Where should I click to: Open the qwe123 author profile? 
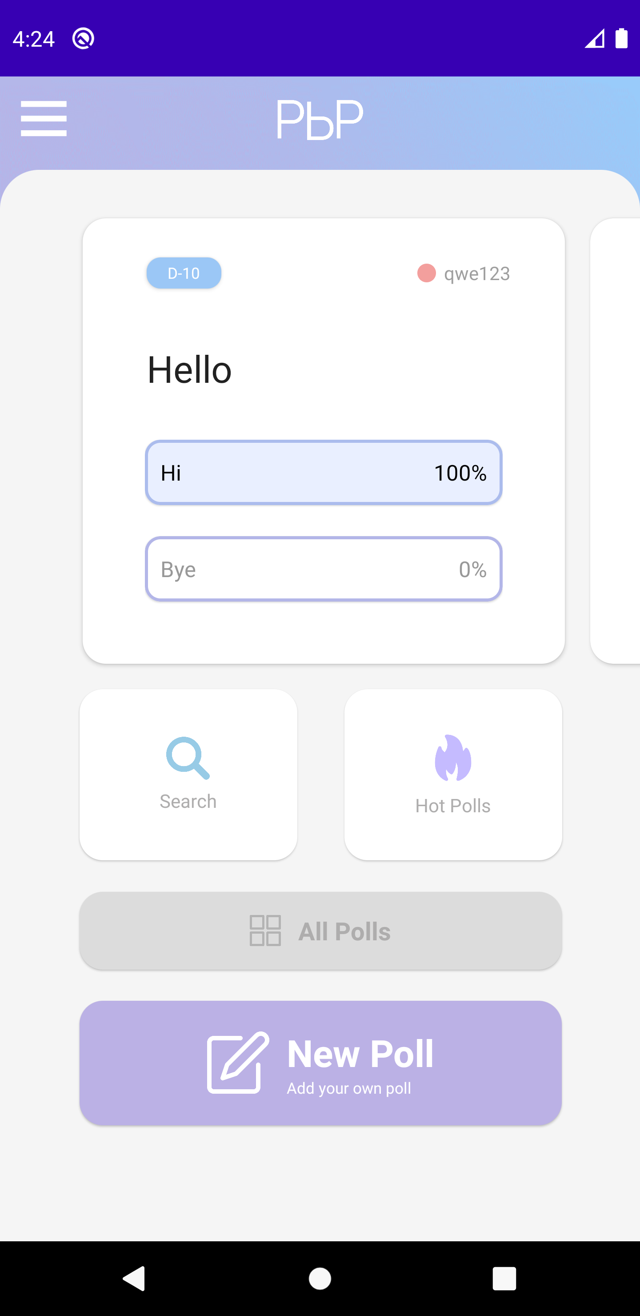477,274
